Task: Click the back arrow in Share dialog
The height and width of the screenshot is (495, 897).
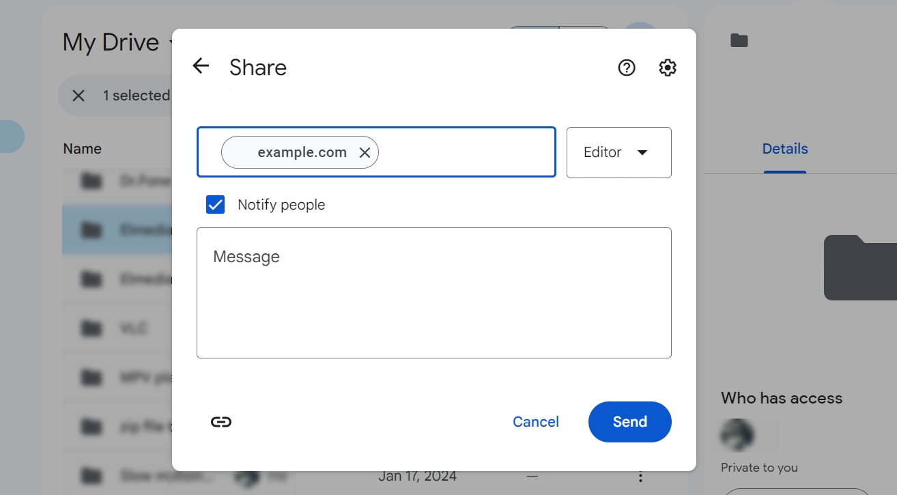Action: (x=200, y=66)
